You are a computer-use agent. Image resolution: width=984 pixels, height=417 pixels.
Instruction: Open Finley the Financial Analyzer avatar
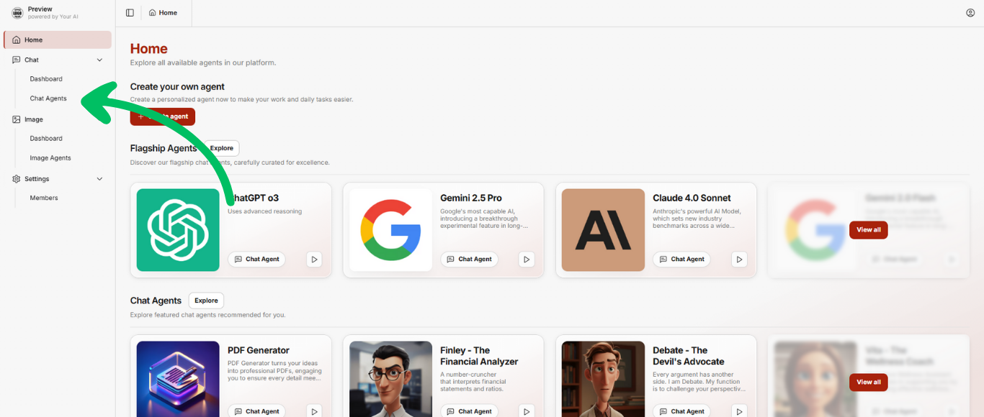390,379
